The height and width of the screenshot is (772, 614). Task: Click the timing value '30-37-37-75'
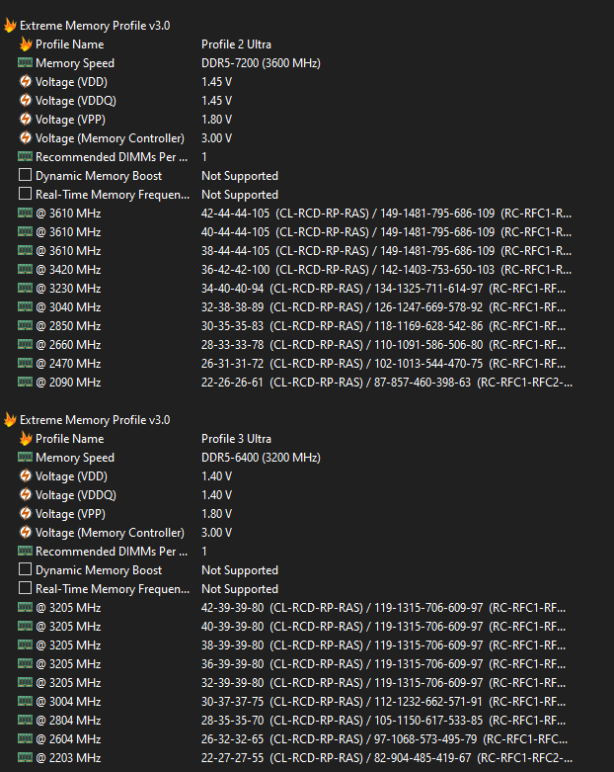pyautogui.click(x=233, y=701)
